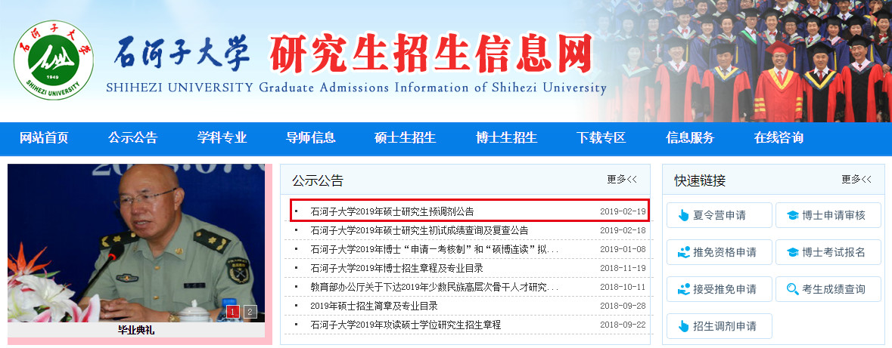Screen dimensions: 892x348
Task: Select 导师信息 in navigation bar
Action: 311,137
